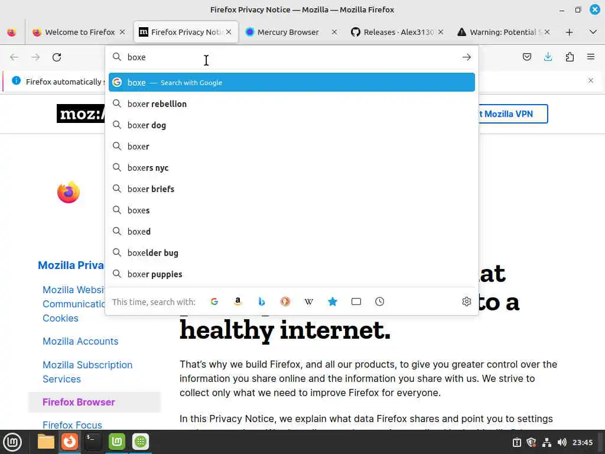Search bookmarks via star icon
605x454 pixels.
[333, 301]
